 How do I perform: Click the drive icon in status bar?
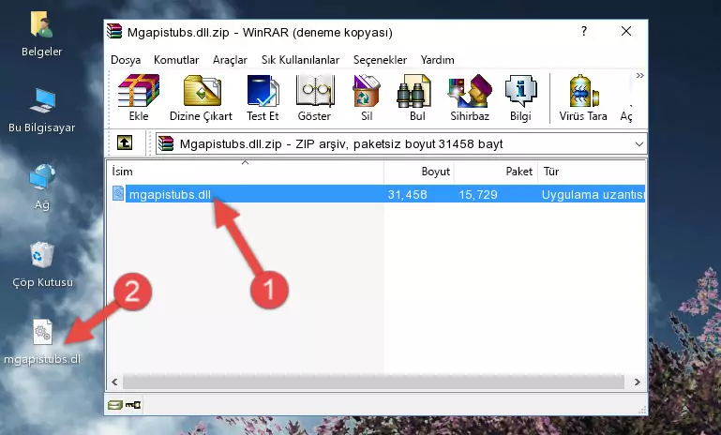[115, 405]
